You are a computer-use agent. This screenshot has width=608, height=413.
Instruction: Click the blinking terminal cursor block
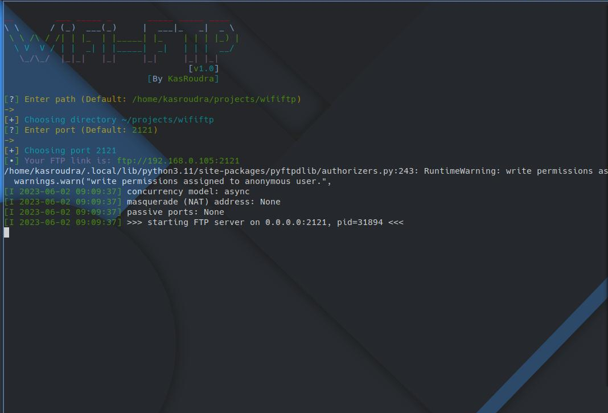click(6, 232)
